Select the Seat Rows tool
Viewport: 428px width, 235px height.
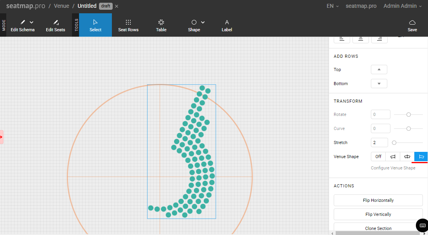[128, 25]
